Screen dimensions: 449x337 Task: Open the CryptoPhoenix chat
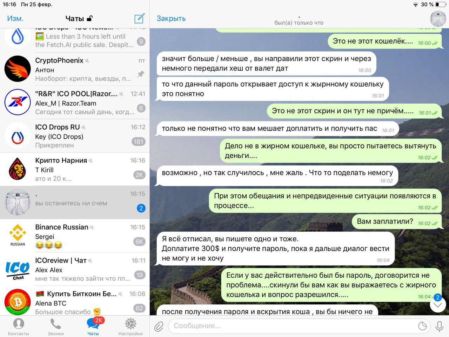tap(75, 69)
